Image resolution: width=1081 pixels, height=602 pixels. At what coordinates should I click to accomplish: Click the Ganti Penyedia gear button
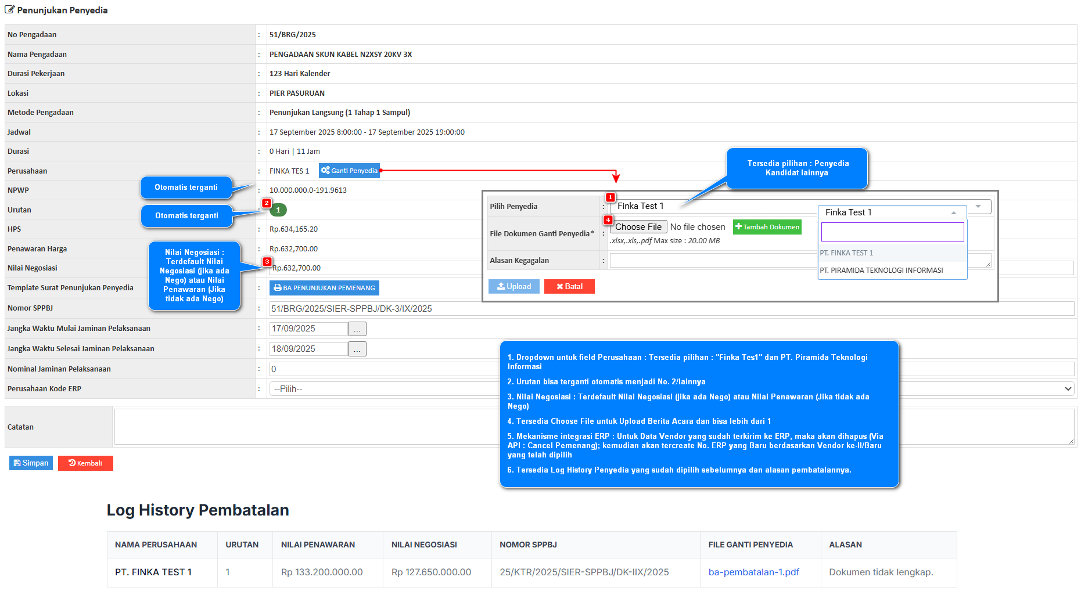click(x=349, y=171)
